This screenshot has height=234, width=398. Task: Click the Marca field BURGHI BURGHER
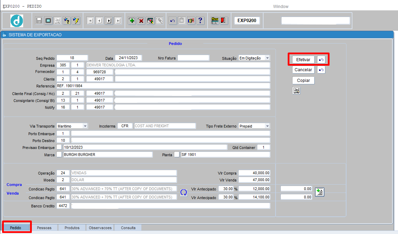coord(108,154)
